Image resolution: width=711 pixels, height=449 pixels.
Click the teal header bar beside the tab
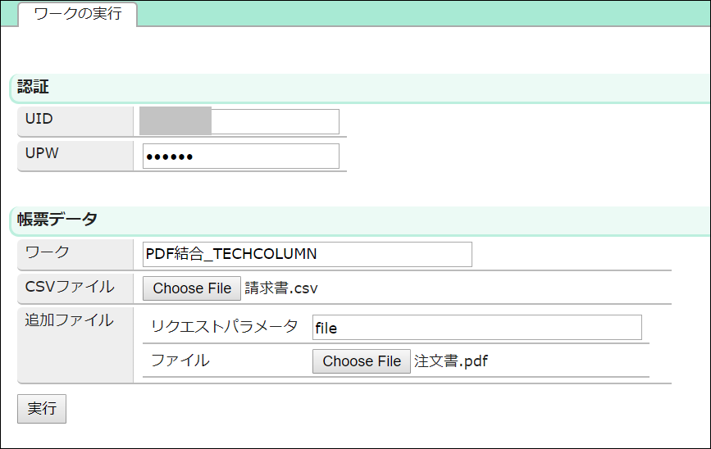[410, 13]
